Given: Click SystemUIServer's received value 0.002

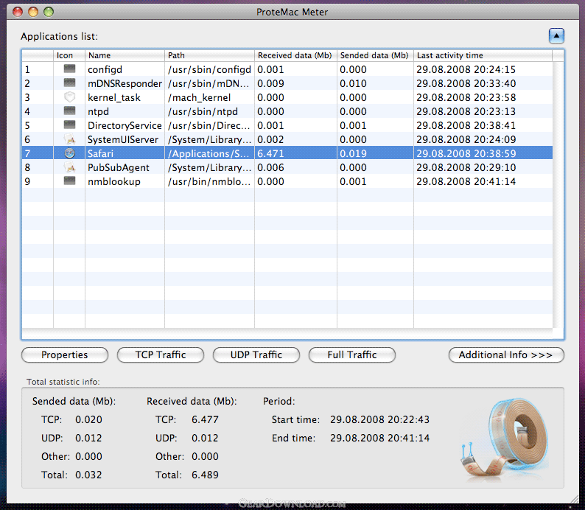Looking at the screenshot, I should (x=270, y=139).
